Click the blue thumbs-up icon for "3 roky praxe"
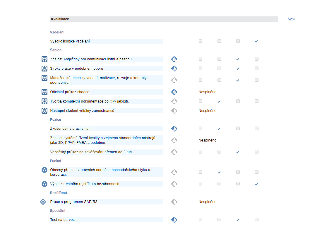 click(174, 69)
